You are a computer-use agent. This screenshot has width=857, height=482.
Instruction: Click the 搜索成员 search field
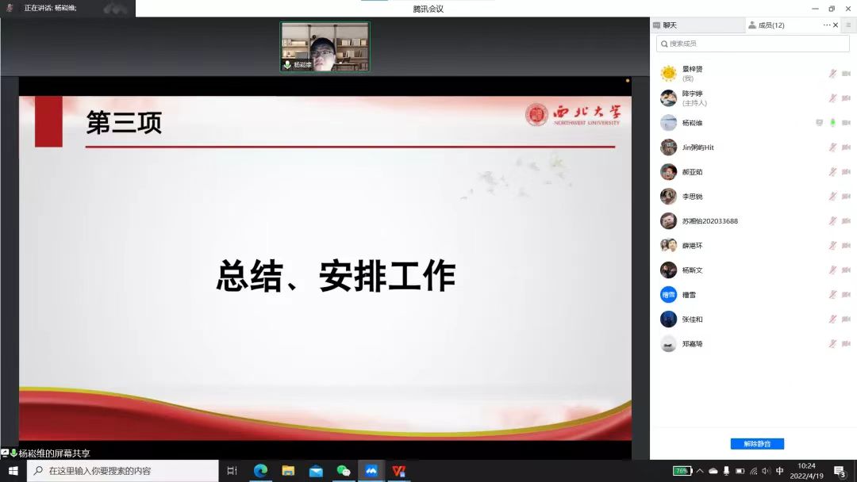click(752, 44)
